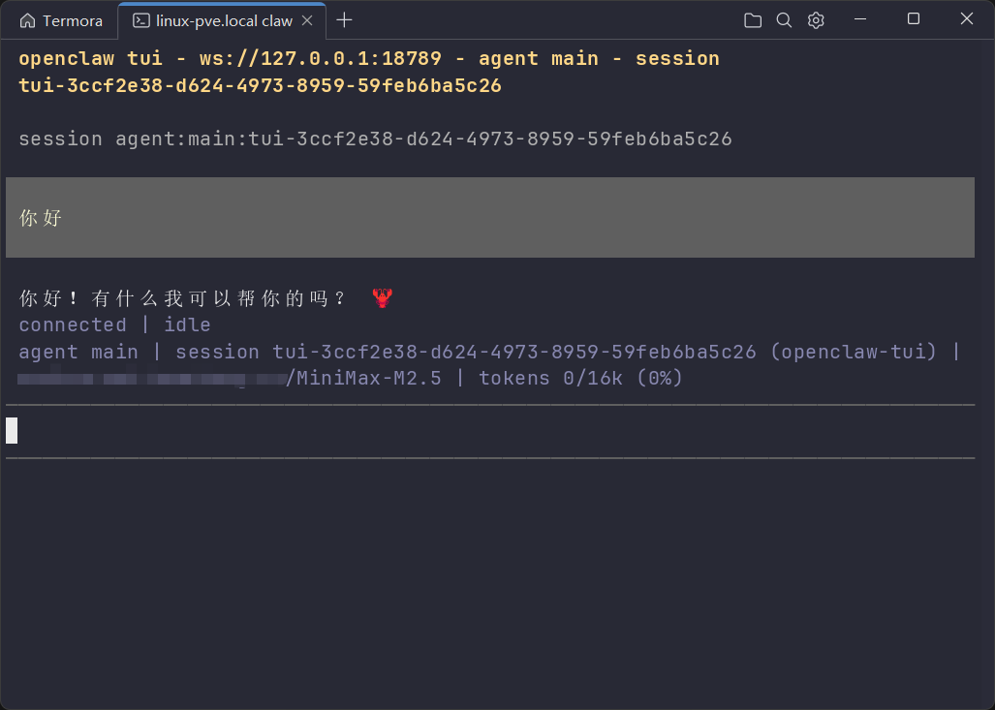Click the folder icon in the title bar
995x710 pixels.
click(x=753, y=19)
